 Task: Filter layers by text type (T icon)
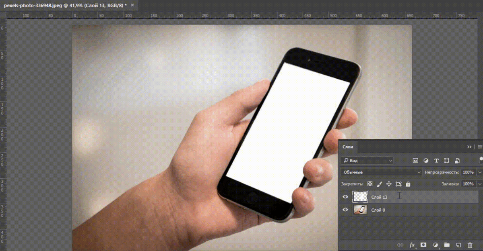436,161
